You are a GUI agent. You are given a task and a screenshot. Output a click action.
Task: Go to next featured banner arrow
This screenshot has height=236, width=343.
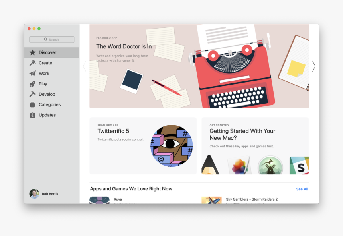point(314,66)
